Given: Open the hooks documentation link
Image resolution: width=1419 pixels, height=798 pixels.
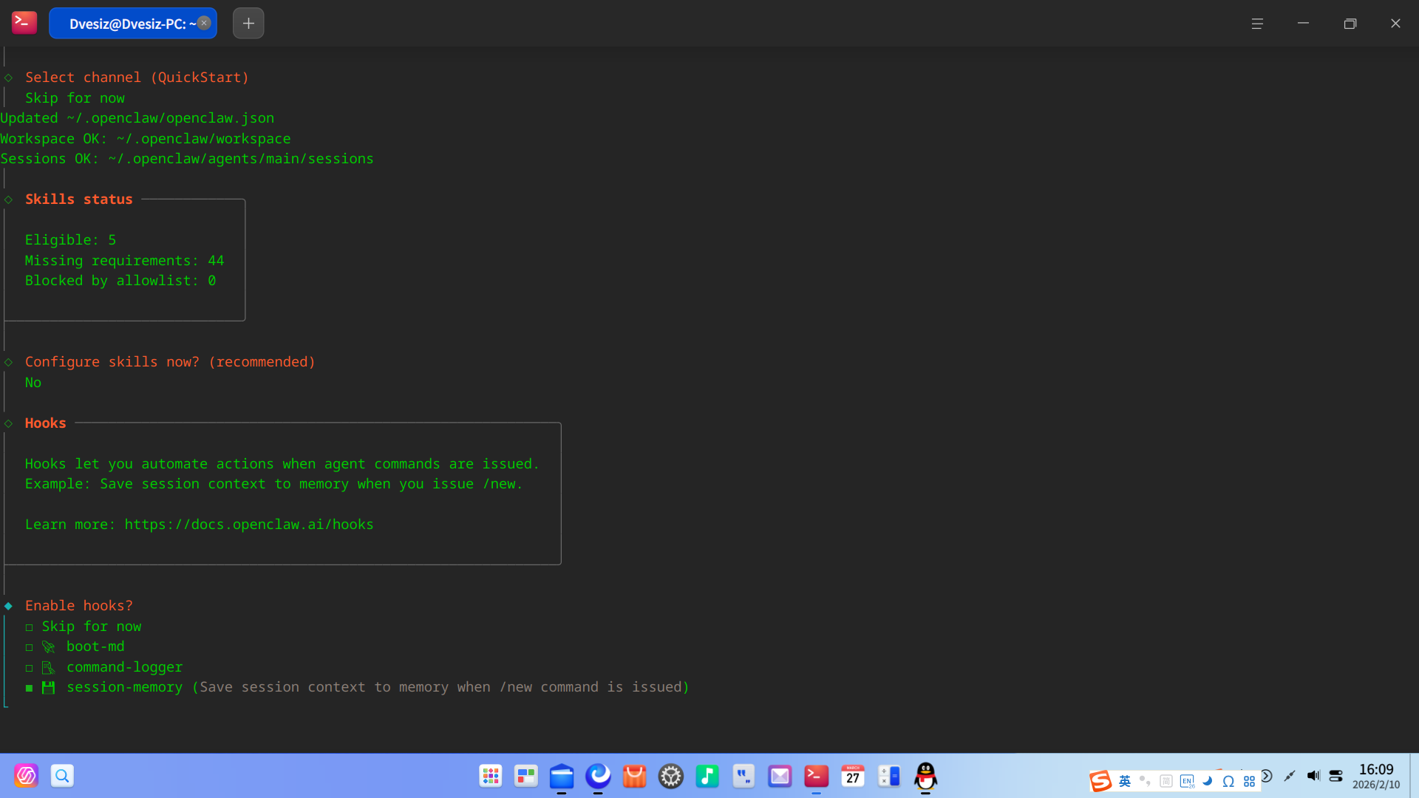Looking at the screenshot, I should [x=249, y=525].
